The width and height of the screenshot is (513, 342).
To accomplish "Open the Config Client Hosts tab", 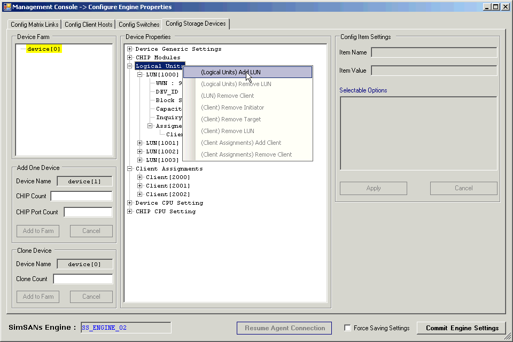I will point(88,25).
